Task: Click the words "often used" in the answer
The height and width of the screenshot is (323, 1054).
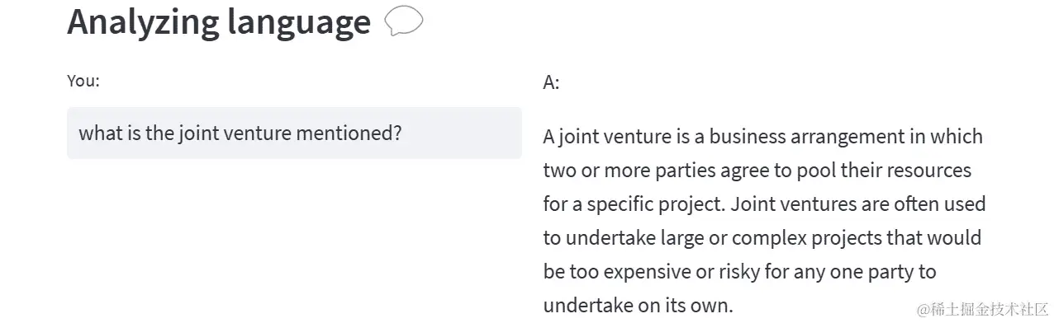Action: (x=943, y=203)
